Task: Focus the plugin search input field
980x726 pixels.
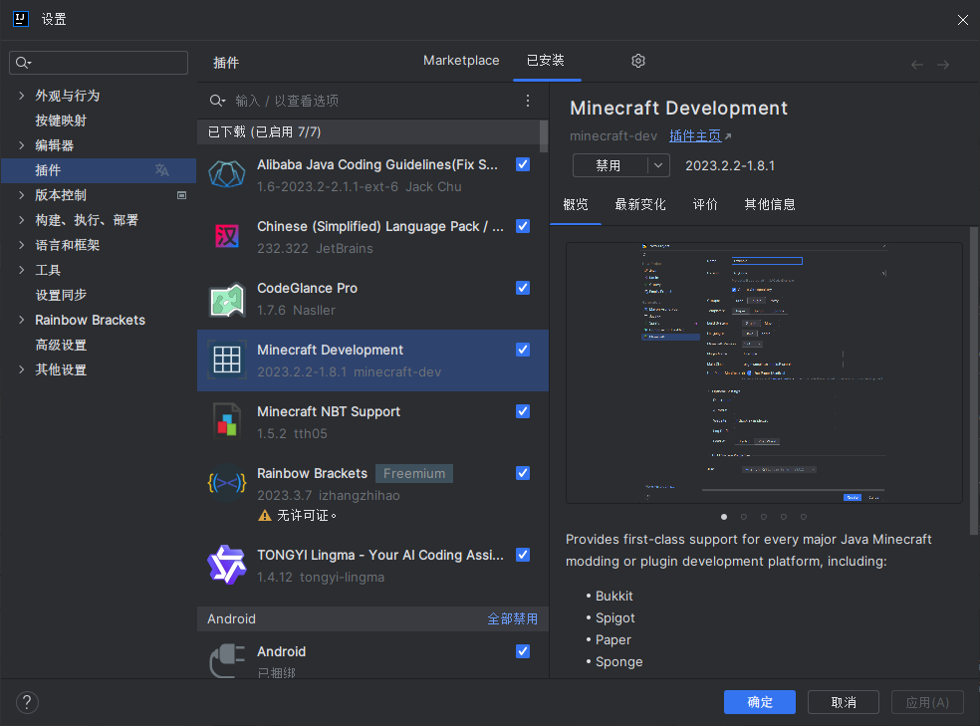Action: 375,101
